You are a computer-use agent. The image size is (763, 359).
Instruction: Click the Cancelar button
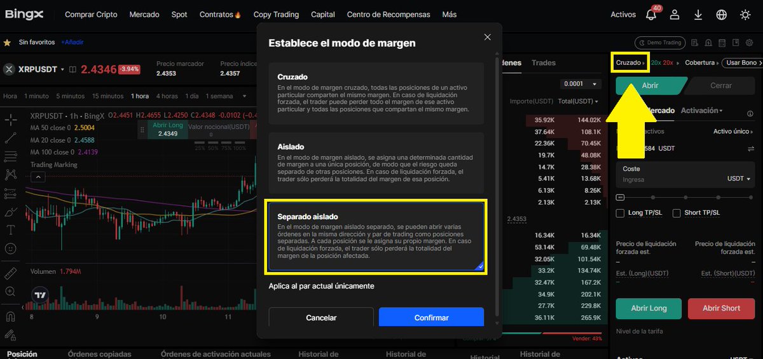[321, 317]
